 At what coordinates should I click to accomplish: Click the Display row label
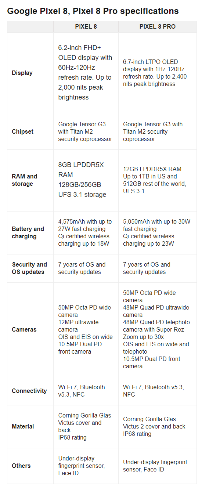click(22, 73)
